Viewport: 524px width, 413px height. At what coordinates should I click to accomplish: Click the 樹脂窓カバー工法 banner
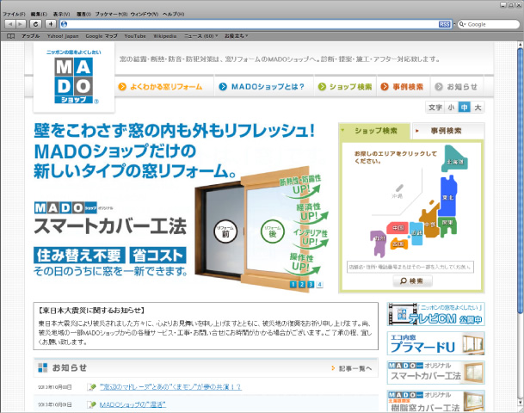435,401
